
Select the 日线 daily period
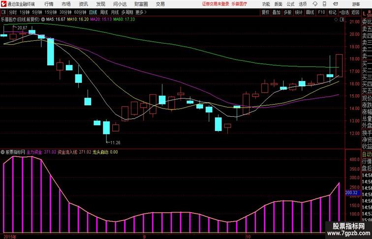(93, 12)
